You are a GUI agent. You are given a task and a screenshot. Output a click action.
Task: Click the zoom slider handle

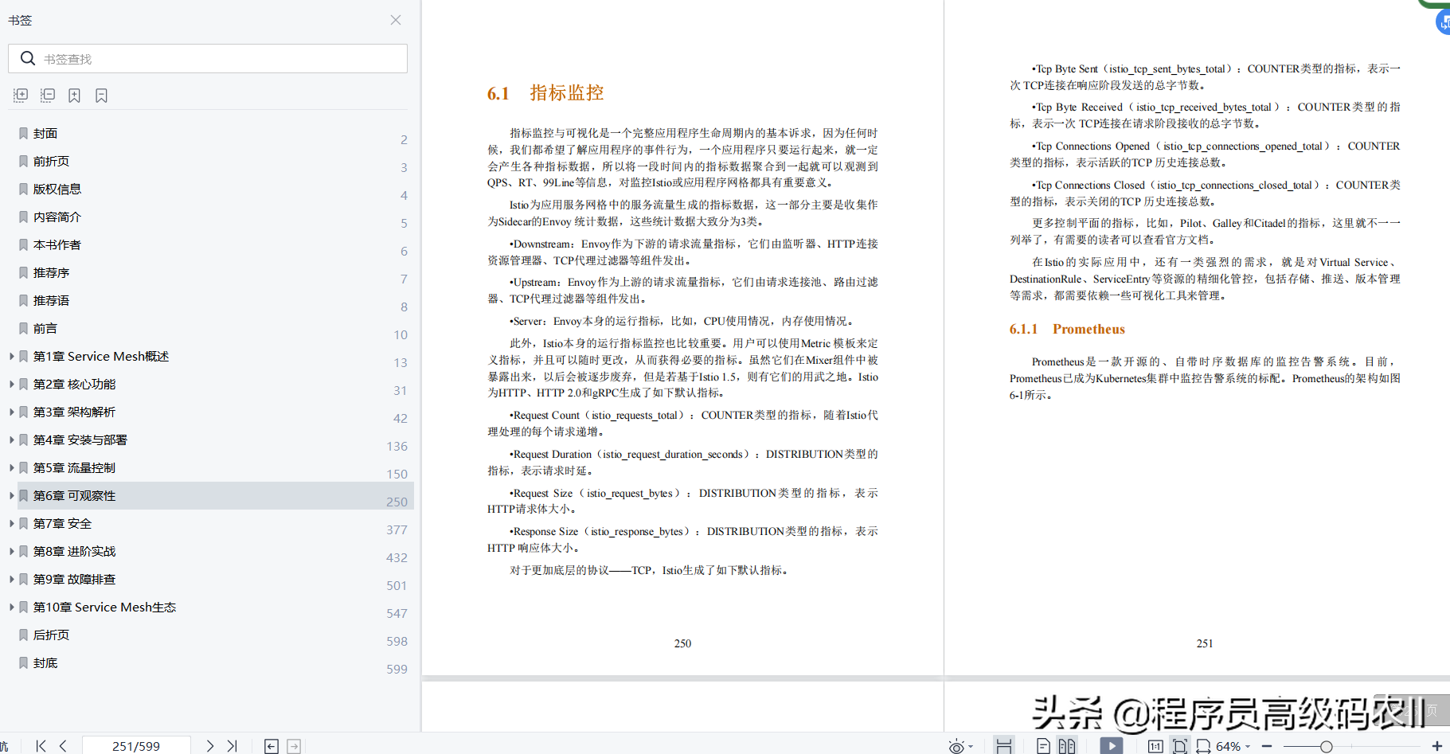pos(1326,746)
